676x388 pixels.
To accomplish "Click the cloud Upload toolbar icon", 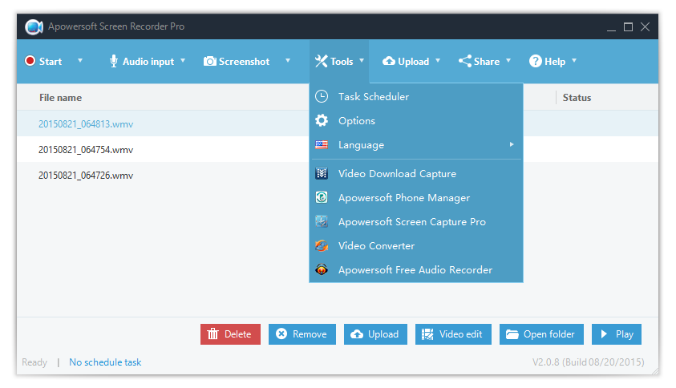I will coord(388,61).
